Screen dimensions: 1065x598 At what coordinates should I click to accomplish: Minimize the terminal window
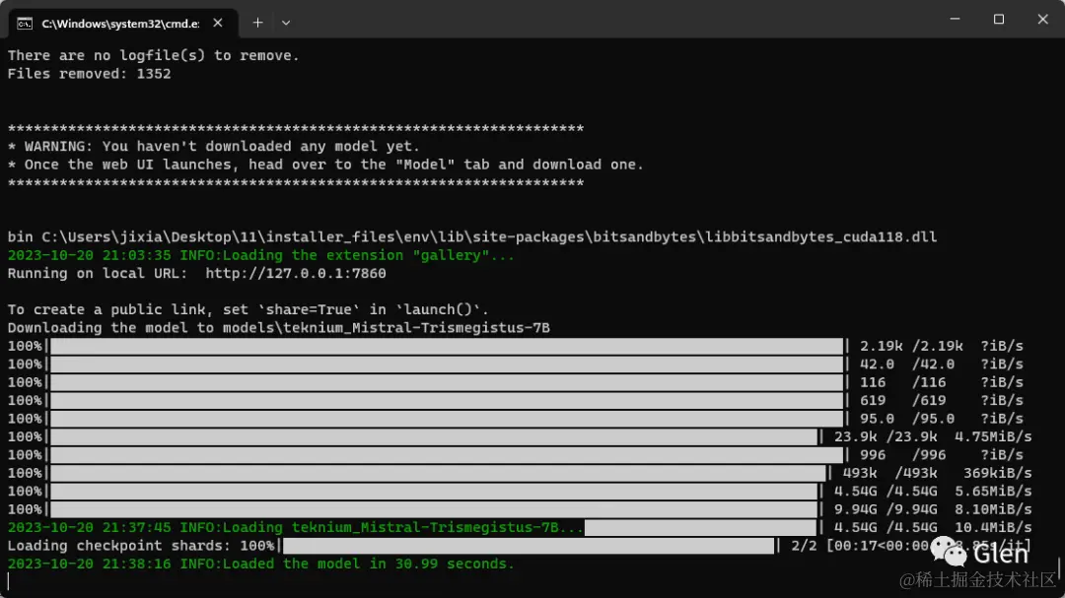click(955, 19)
